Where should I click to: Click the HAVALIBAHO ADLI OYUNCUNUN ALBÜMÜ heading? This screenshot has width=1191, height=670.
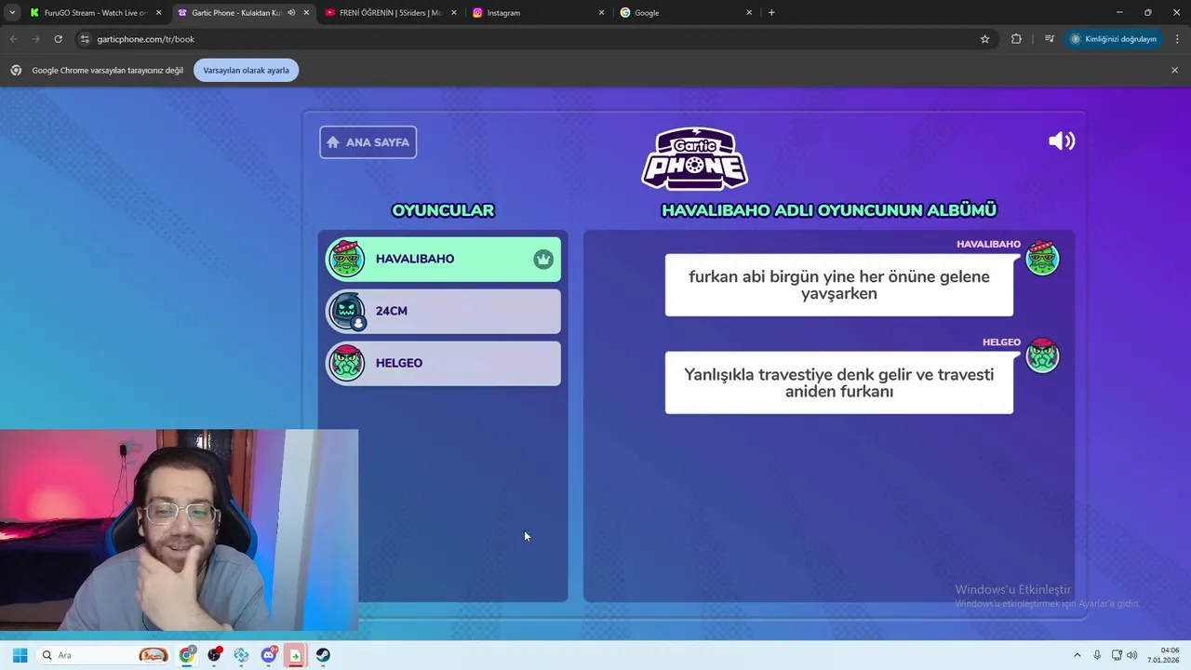click(x=829, y=210)
